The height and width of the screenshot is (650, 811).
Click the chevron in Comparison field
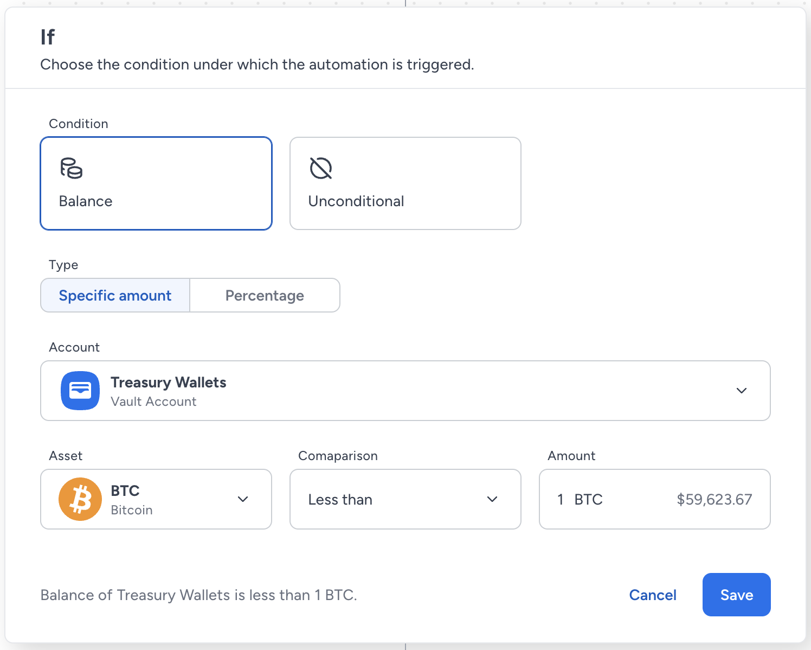[x=492, y=499]
